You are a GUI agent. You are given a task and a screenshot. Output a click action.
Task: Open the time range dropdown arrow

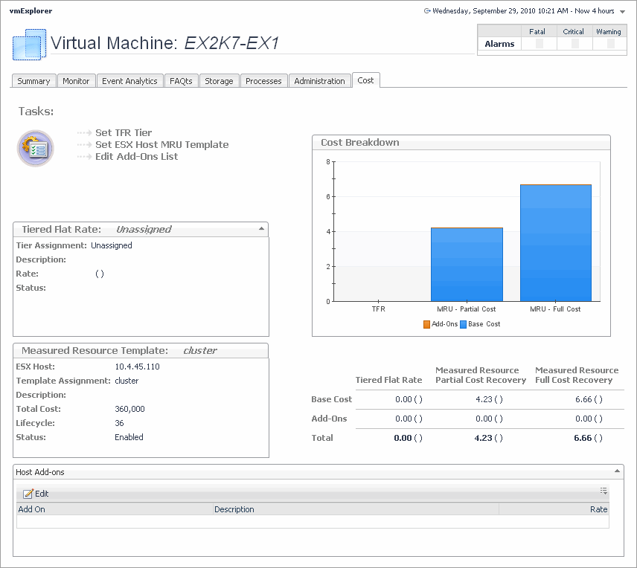click(x=621, y=11)
